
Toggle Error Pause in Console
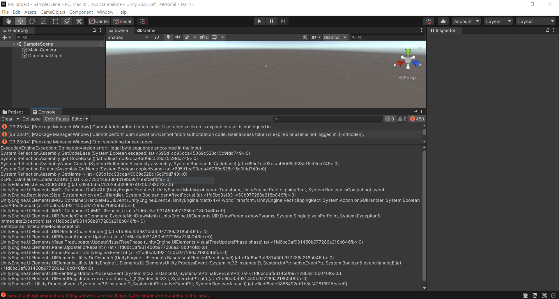[57, 119]
